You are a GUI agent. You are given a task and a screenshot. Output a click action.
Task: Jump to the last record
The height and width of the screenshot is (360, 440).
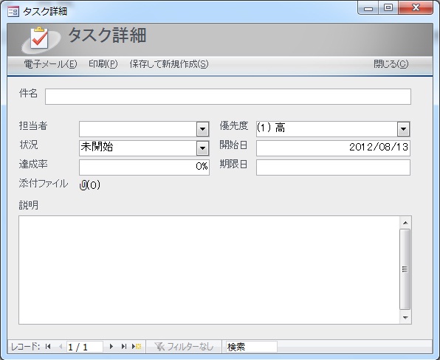[124, 347]
